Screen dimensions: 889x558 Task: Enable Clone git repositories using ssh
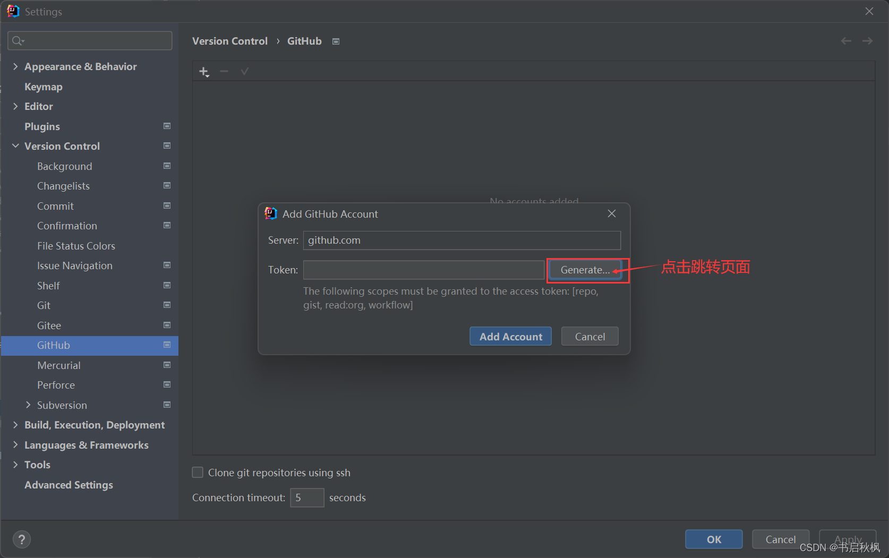[x=197, y=472]
